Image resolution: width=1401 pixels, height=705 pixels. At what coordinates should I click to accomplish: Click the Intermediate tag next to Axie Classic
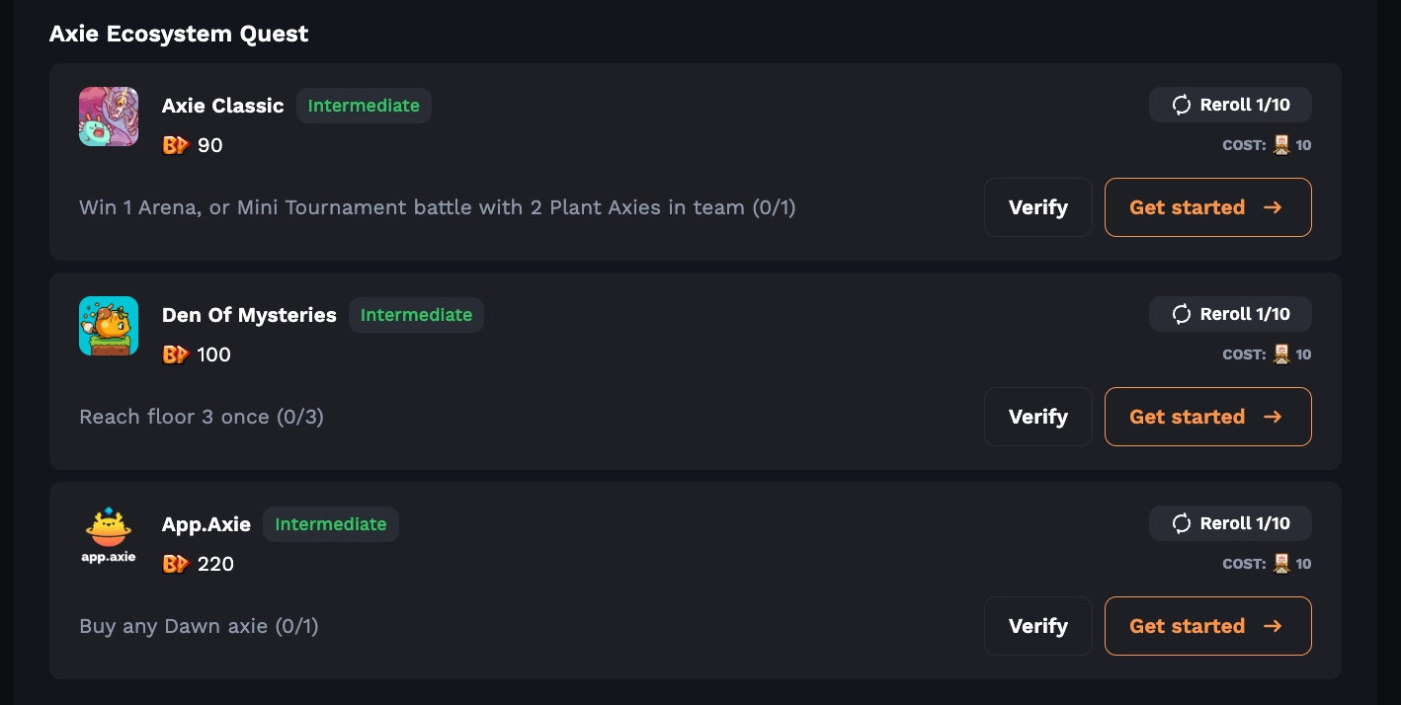coord(364,106)
